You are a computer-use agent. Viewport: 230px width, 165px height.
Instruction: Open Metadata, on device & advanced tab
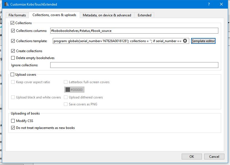107,15
